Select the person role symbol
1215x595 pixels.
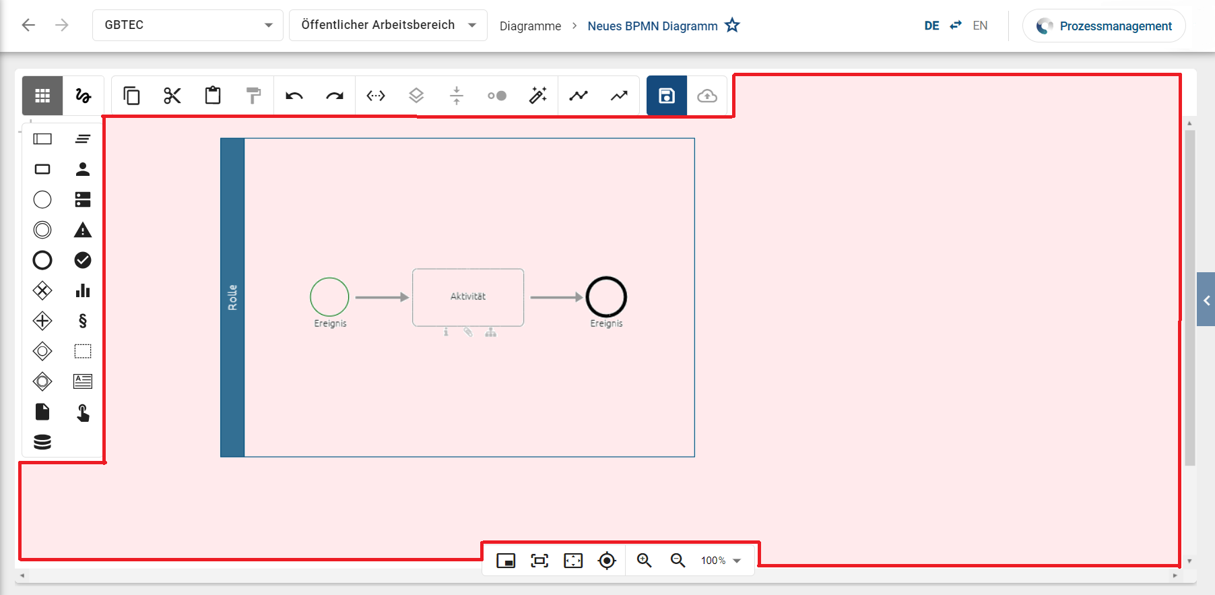pyautogui.click(x=83, y=169)
